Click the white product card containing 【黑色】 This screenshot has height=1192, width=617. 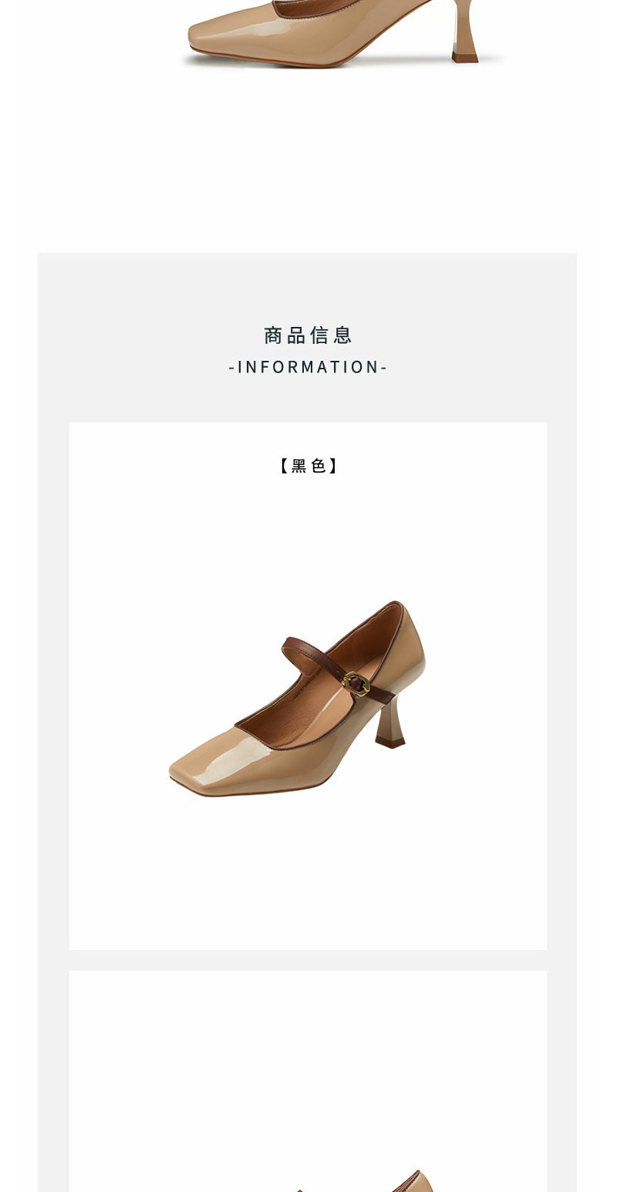[x=308, y=686]
